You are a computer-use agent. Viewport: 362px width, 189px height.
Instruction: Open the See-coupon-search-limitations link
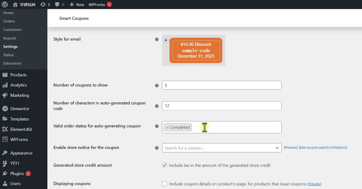coord(323,148)
